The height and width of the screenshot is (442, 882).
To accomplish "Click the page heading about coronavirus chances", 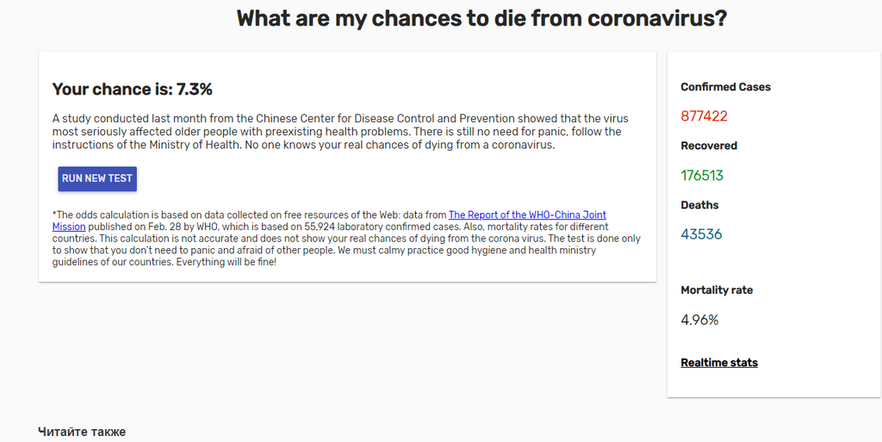I will [x=481, y=18].
